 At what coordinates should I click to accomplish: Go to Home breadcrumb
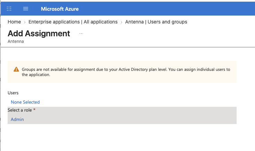click(14, 22)
